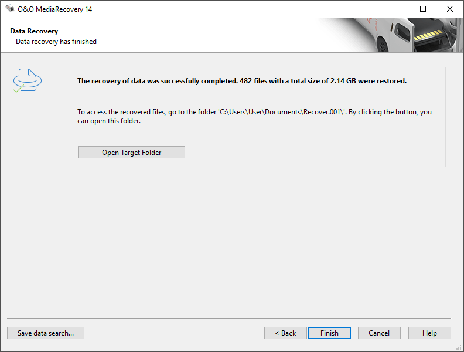The height and width of the screenshot is (352, 464).
Task: Open the recovered files target folder
Action: point(131,153)
